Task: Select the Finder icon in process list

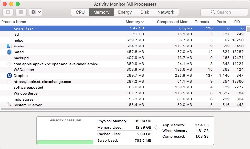Action: (x=9, y=46)
